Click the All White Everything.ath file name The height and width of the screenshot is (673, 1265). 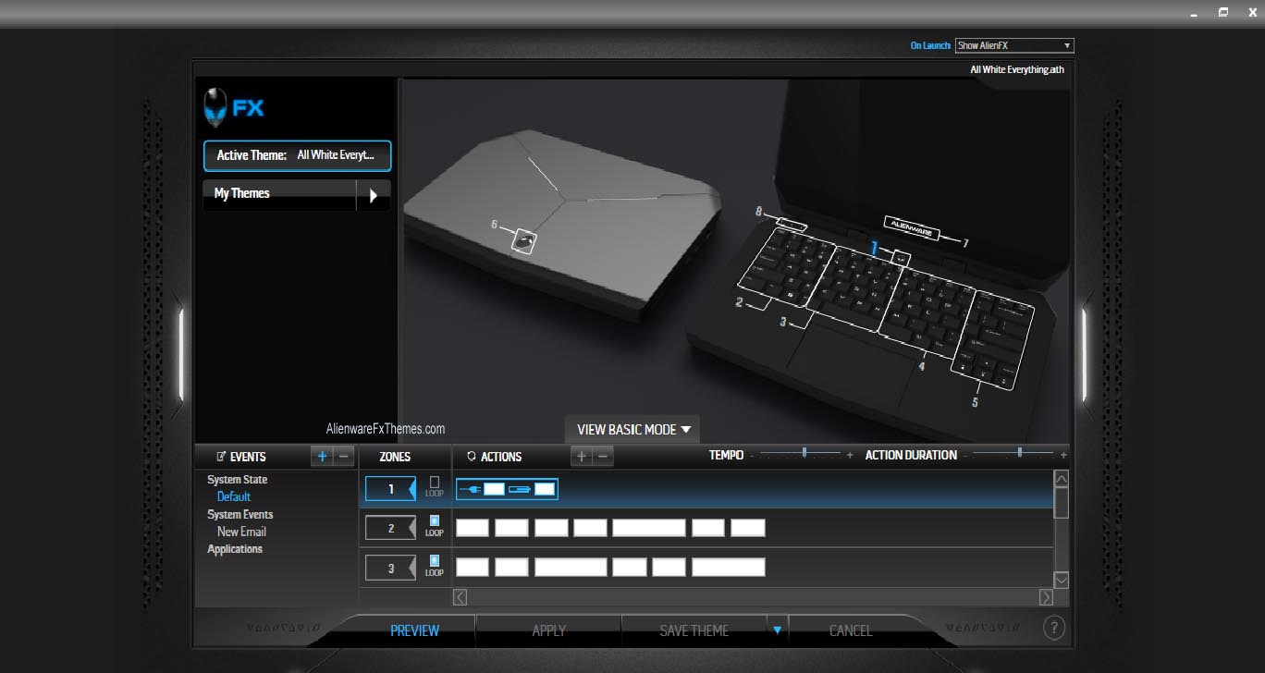coord(1017,69)
